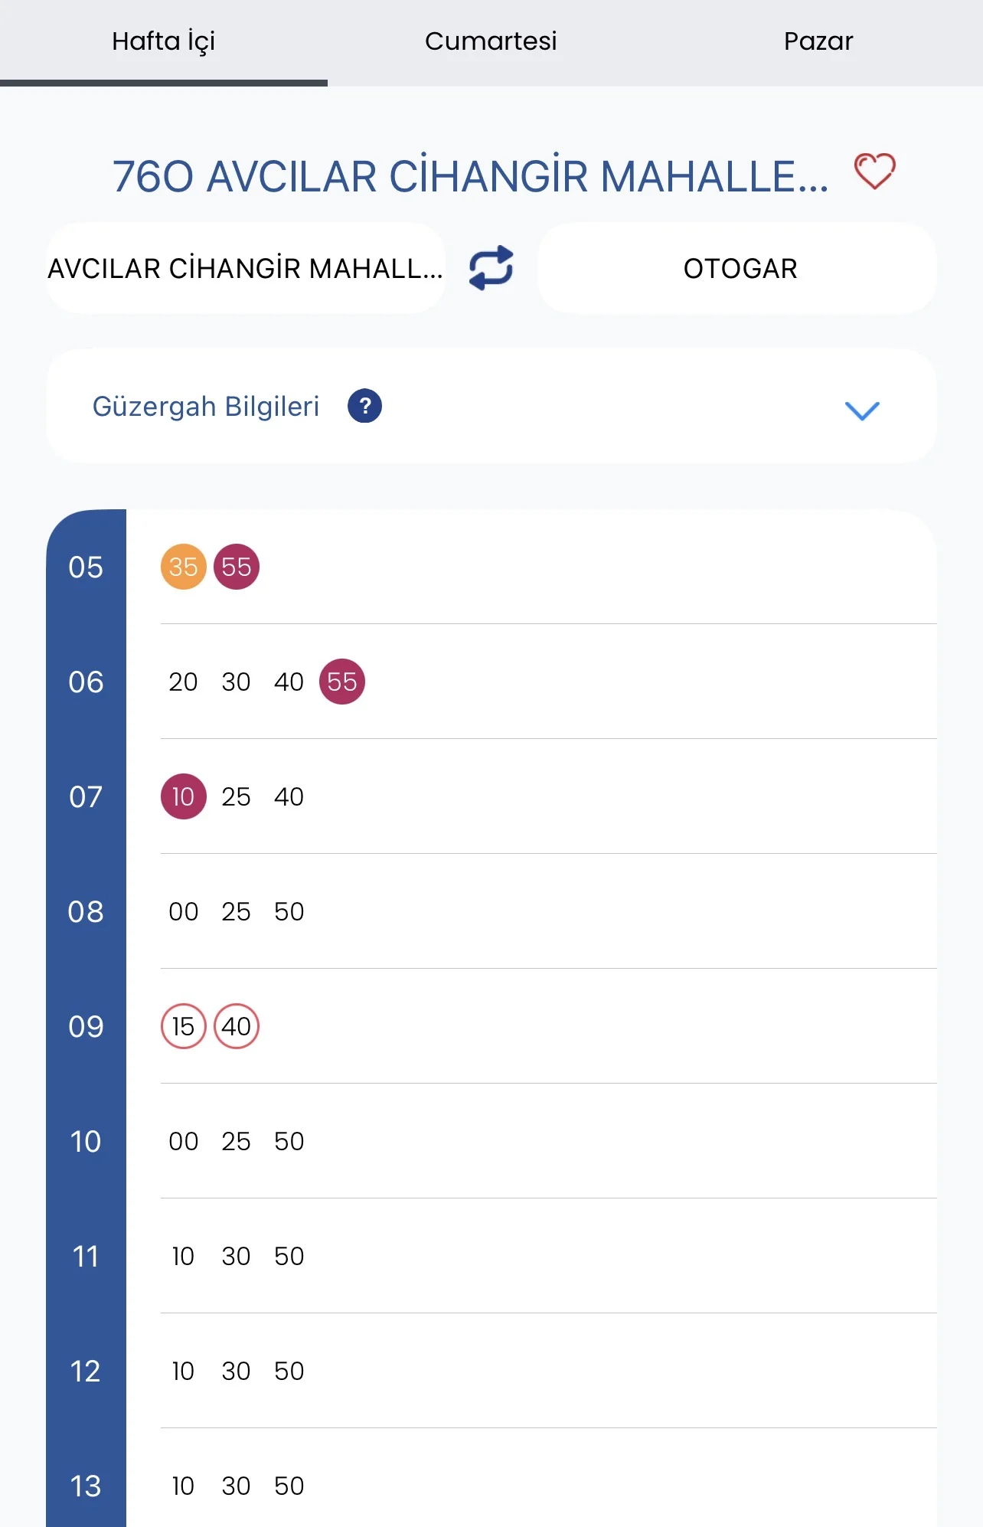Switch to the Pazar tab
This screenshot has width=983, height=1527.
click(x=818, y=41)
